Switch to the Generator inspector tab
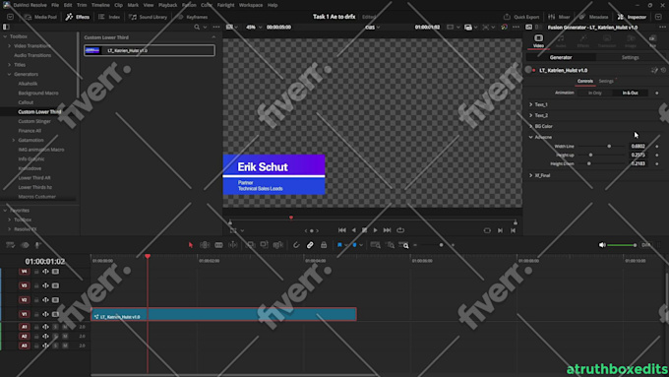This screenshot has width=669, height=377. point(561,57)
